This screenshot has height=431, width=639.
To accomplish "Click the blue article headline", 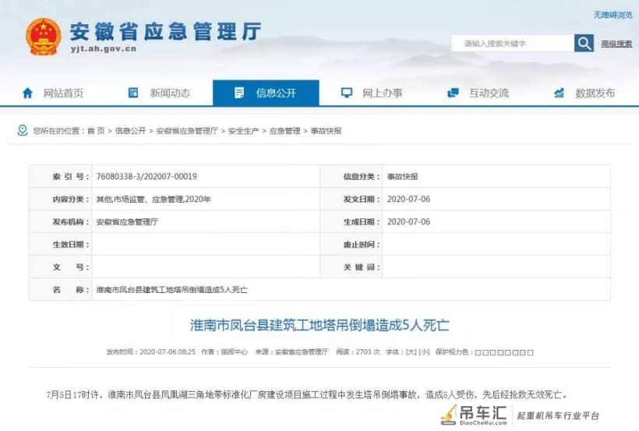I will pos(319,325).
